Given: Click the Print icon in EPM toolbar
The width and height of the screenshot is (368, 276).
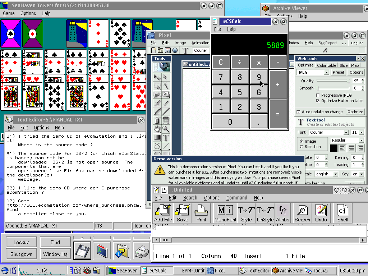Looking at the screenshot, I should [x=201, y=213].
